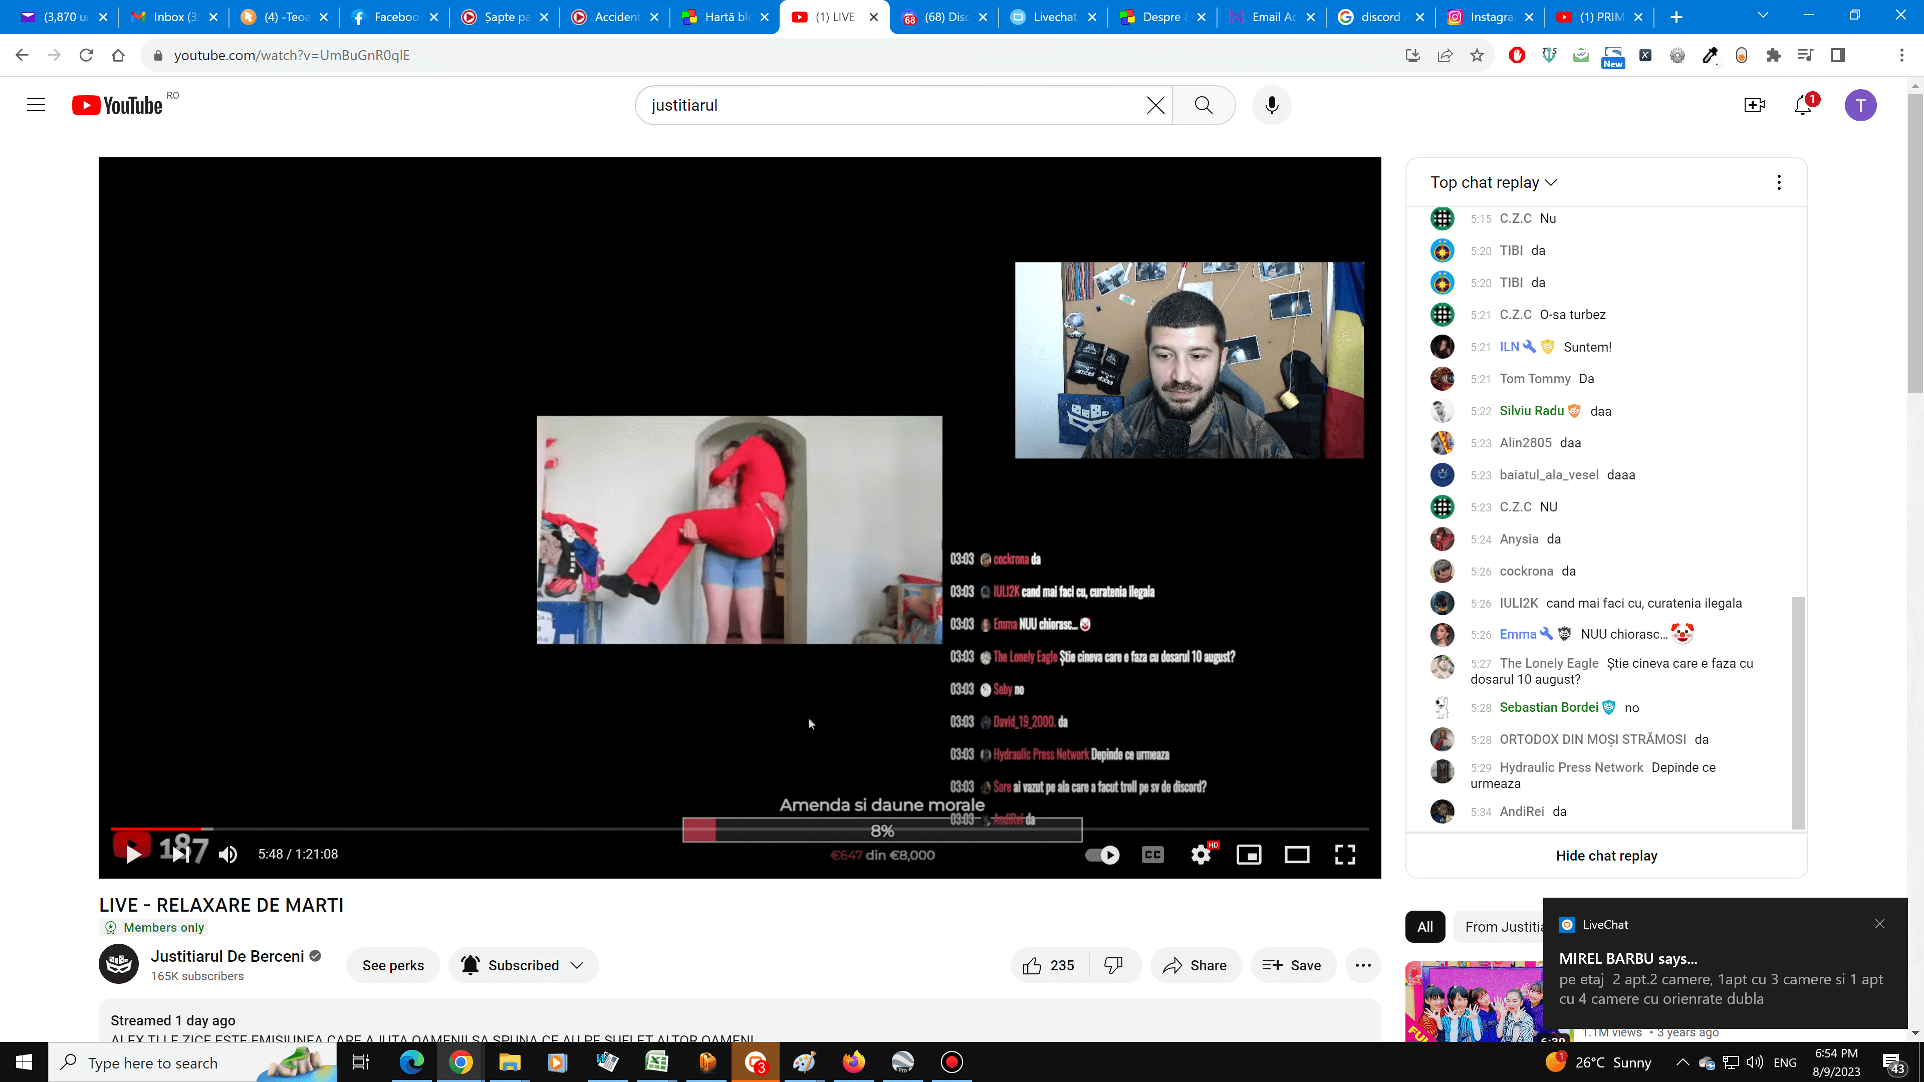1924x1082 pixels.
Task: Click the chat replay scrollbar
Action: click(x=1799, y=712)
